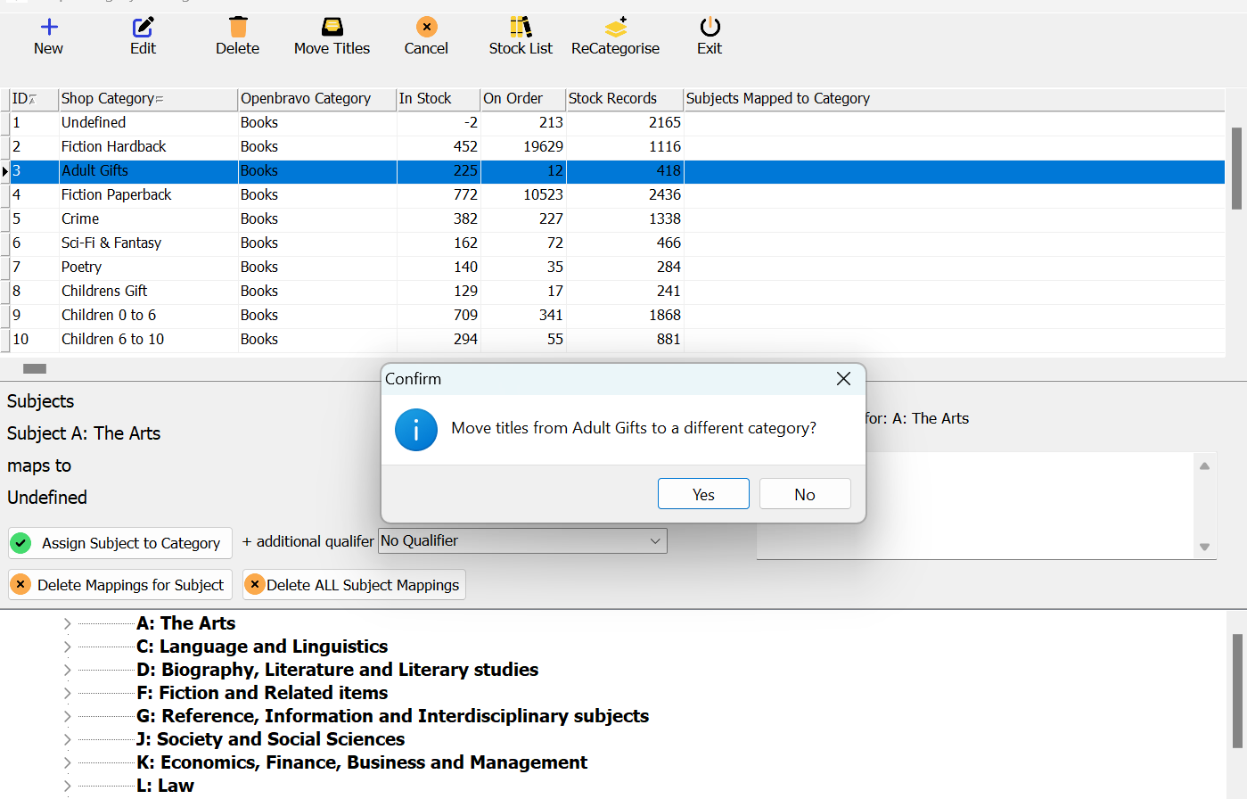Click the orange X icon on Delete ALL Subject Mappings
The image size is (1247, 799).
(x=255, y=585)
